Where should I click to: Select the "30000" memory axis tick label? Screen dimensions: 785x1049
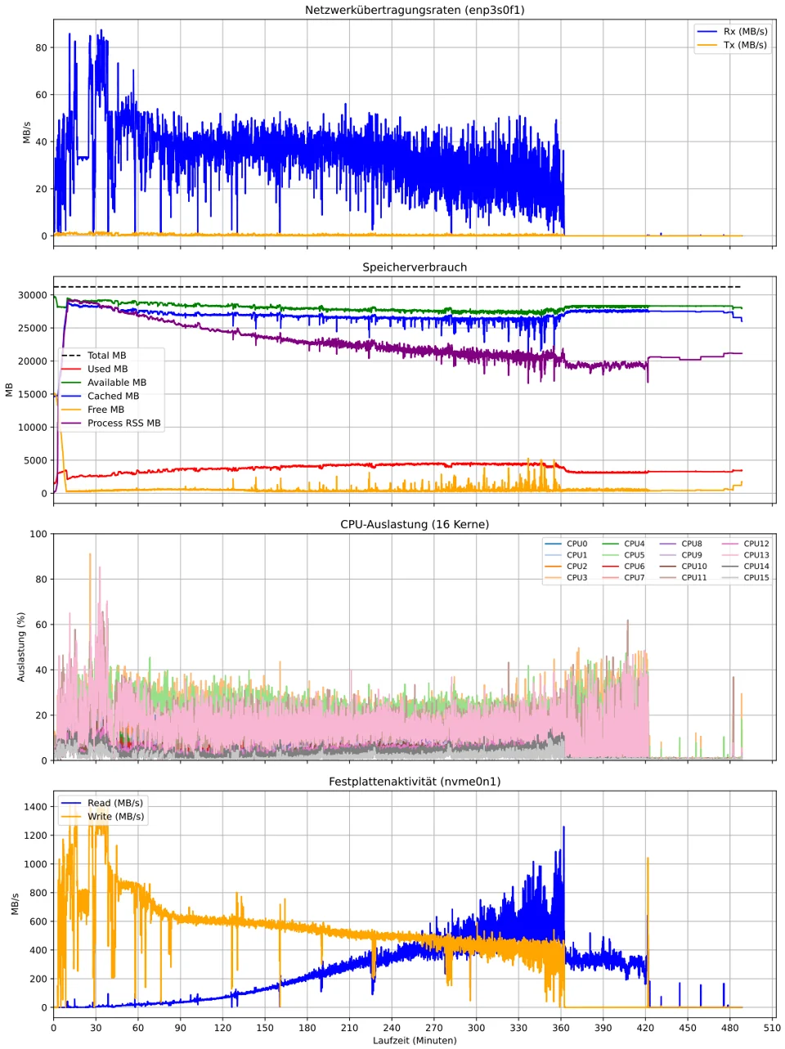33,295
